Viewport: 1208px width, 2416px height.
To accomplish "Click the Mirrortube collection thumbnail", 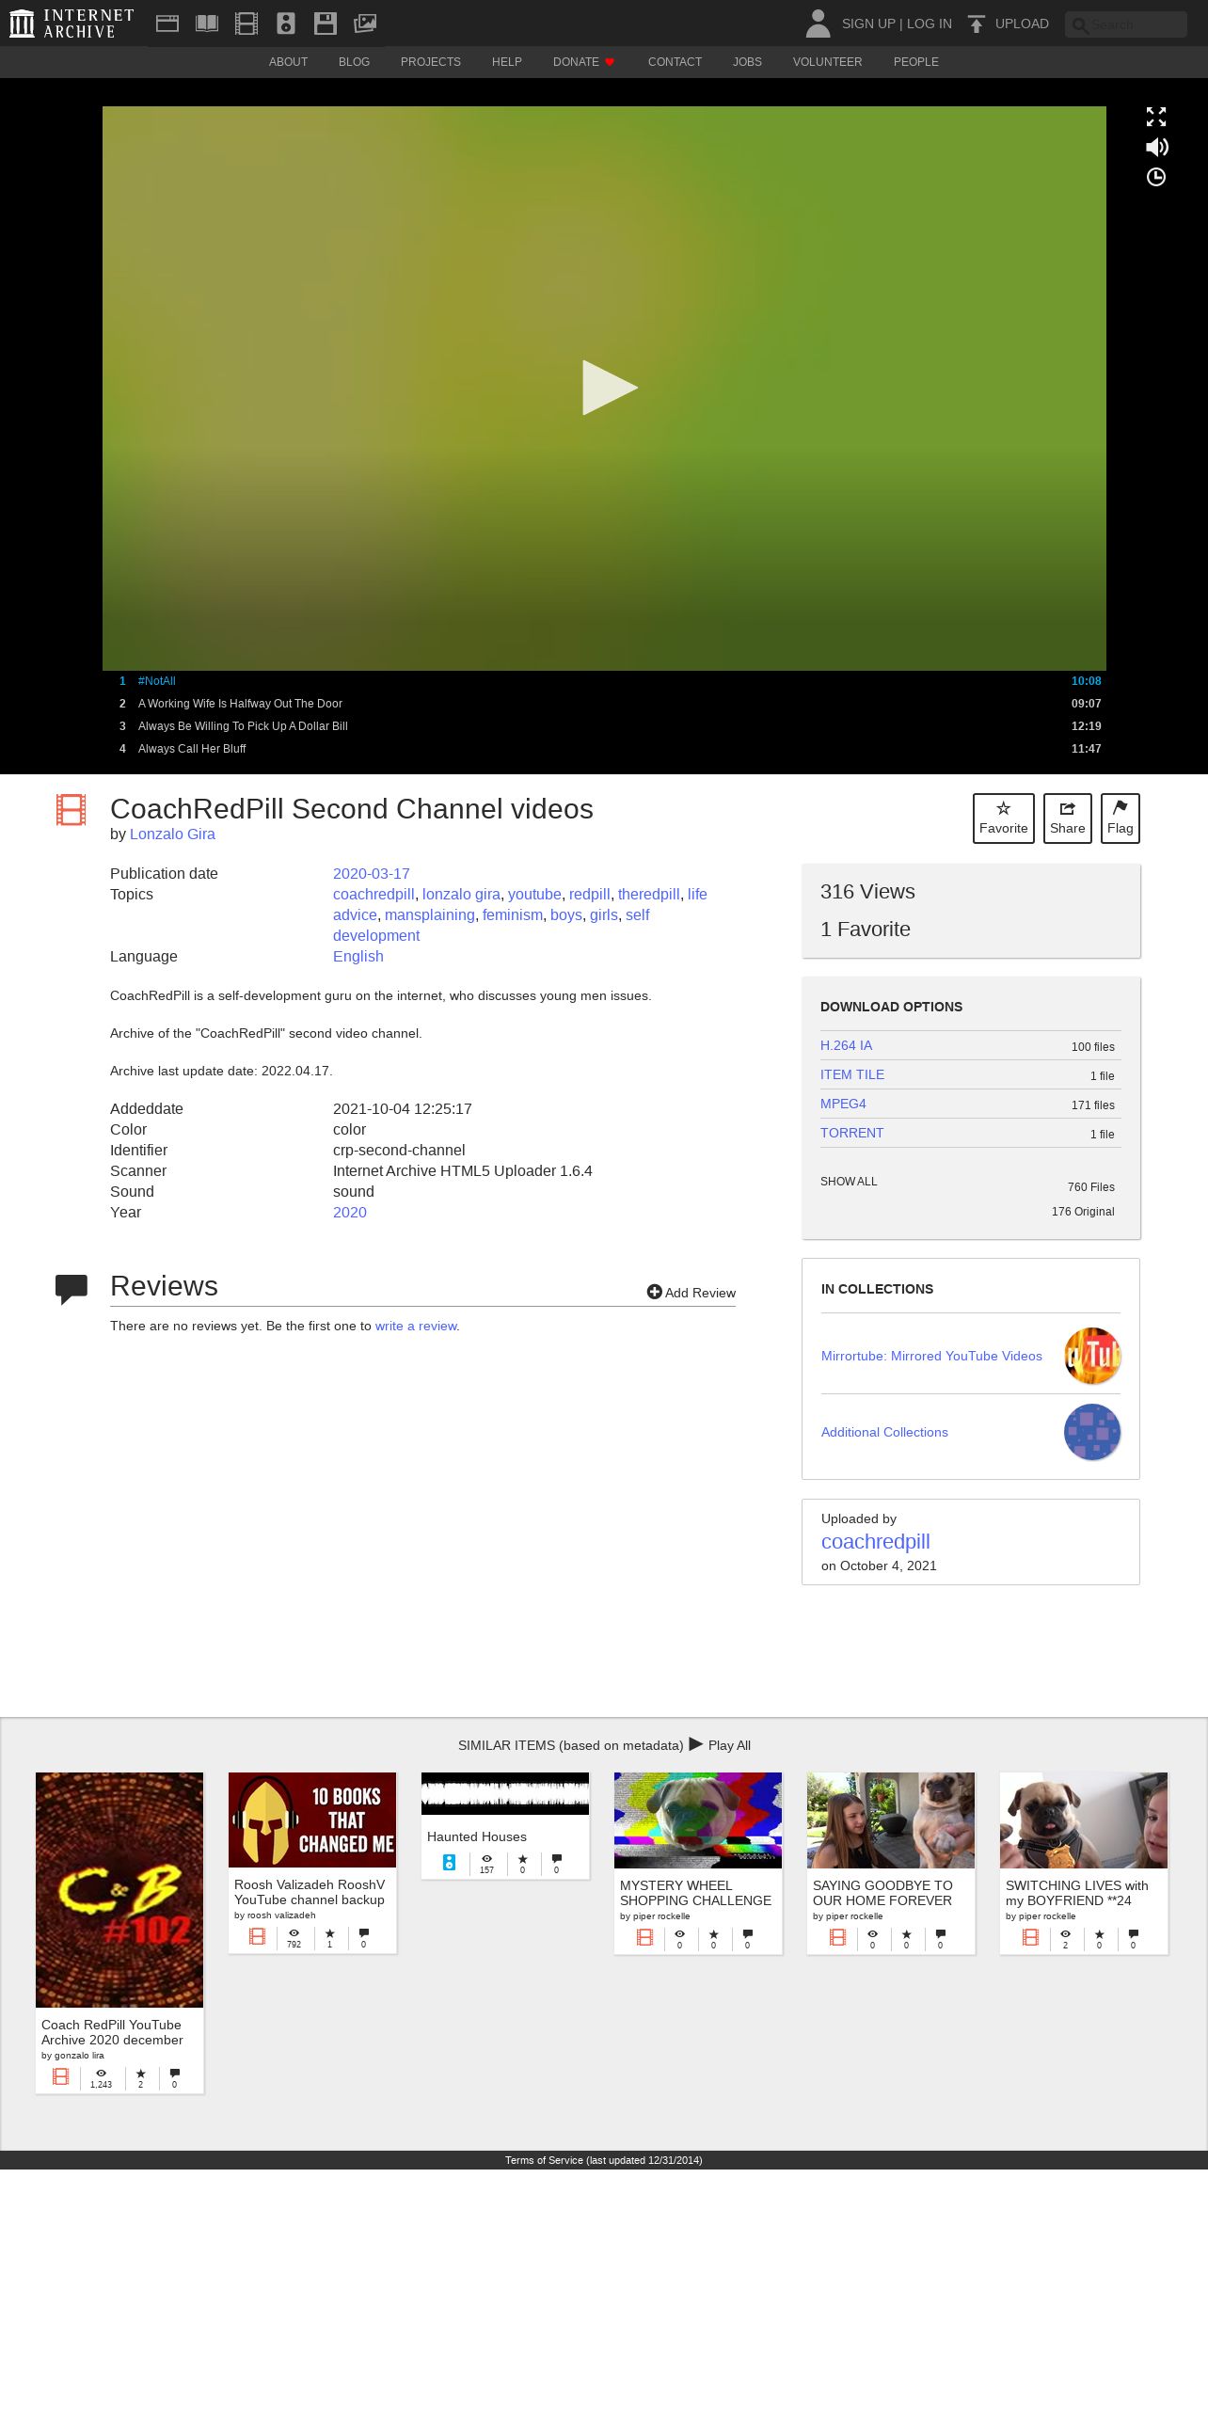I will click(x=1092, y=1356).
